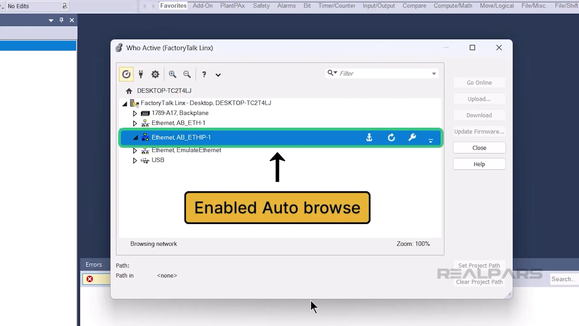Screen dimensions: 579x326
Task: Collapse the FactoryTalk Linx Desktop node
Action: click(x=125, y=104)
